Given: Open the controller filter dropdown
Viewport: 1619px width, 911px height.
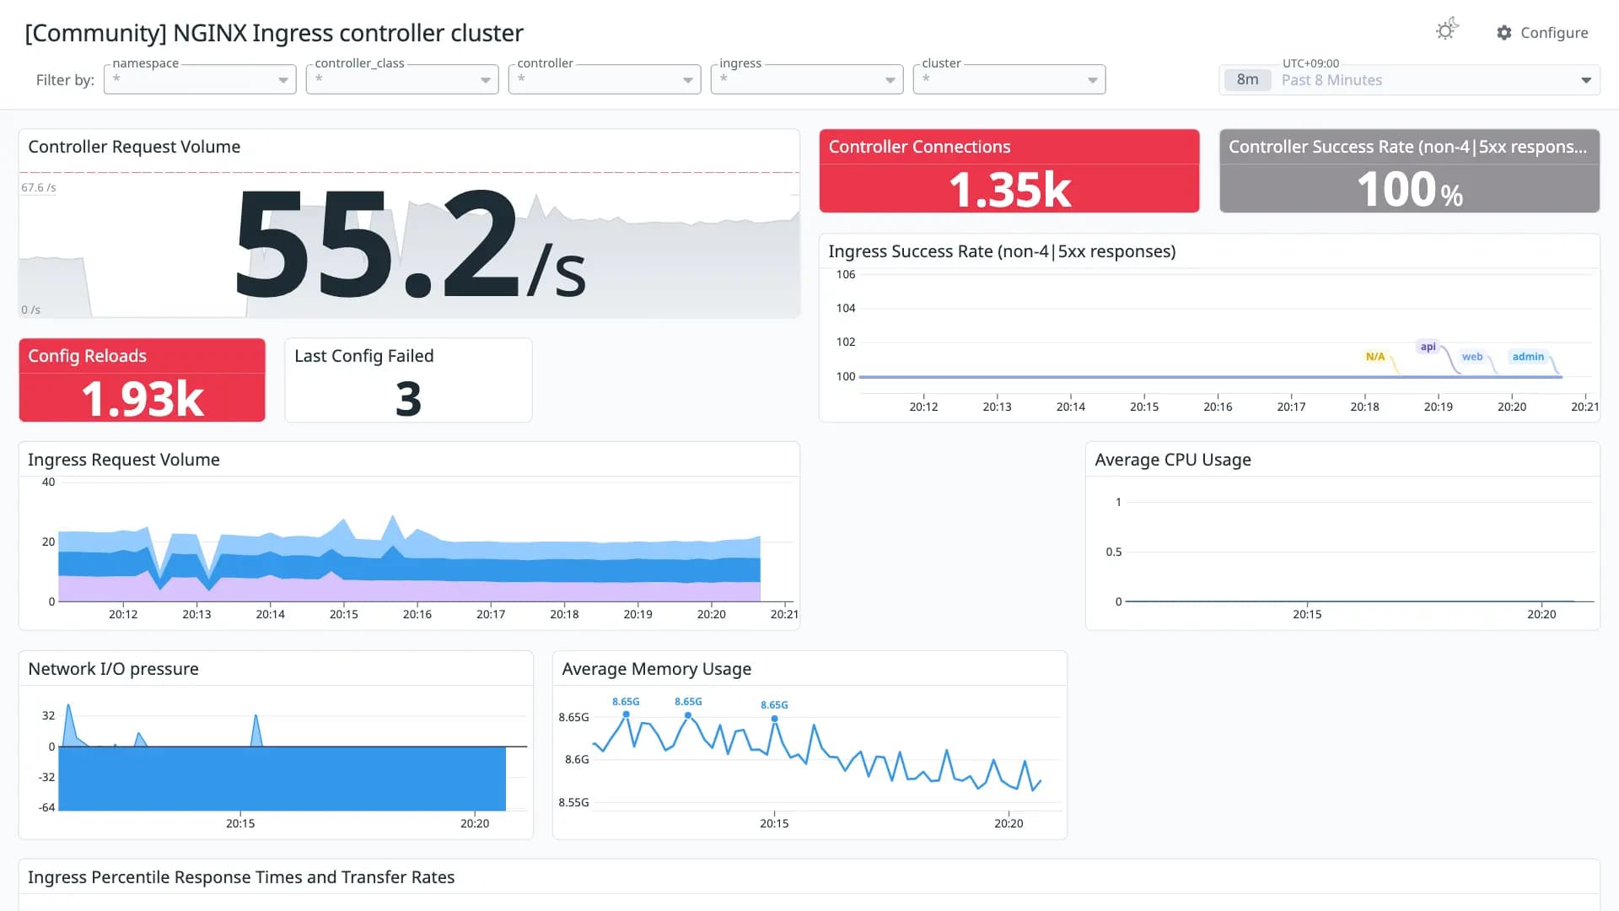Looking at the screenshot, I should pos(605,79).
